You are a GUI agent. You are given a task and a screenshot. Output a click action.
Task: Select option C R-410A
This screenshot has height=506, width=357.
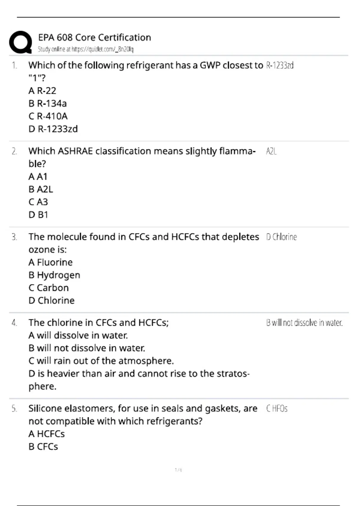(48, 116)
